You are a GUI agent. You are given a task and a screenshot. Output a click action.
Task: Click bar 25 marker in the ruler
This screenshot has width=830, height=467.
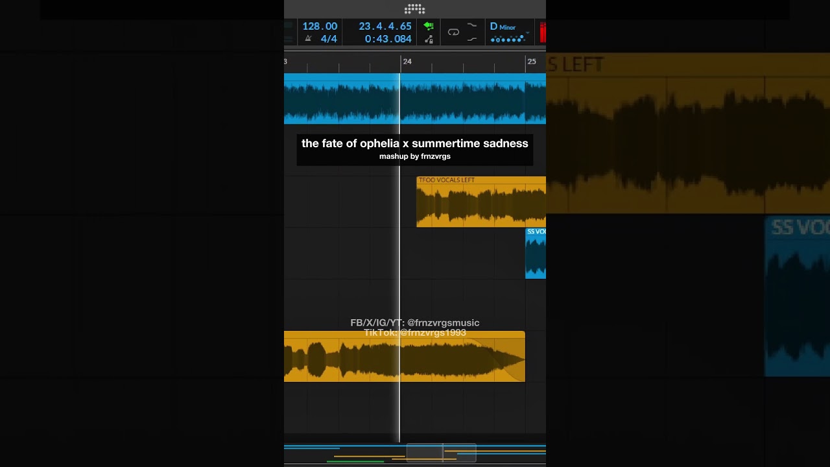(x=532, y=62)
